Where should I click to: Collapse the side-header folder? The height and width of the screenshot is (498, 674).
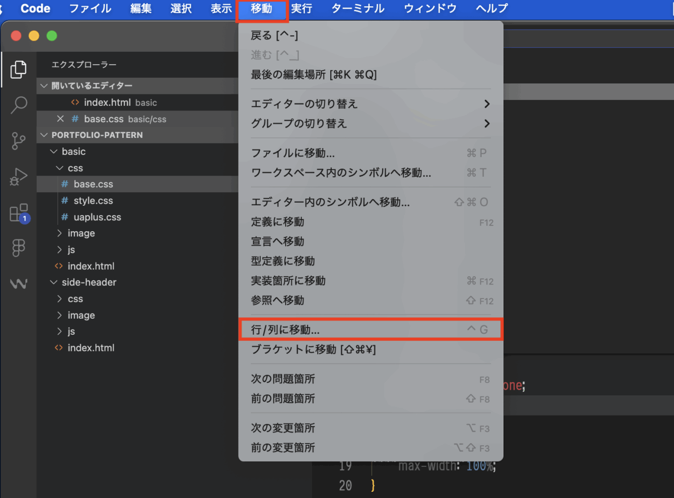point(89,282)
